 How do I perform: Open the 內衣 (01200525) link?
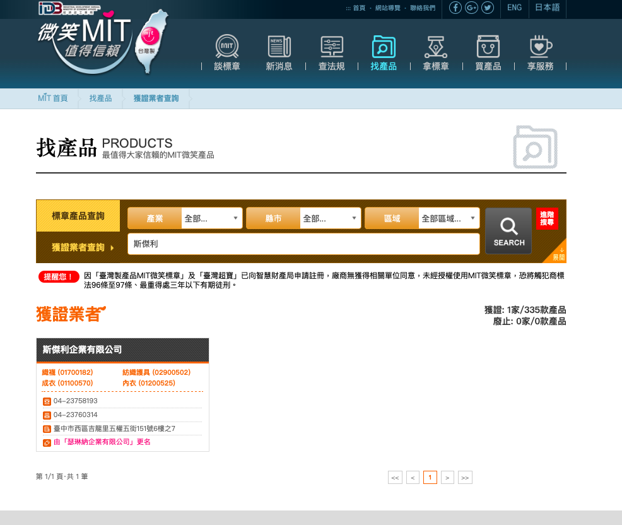click(149, 383)
